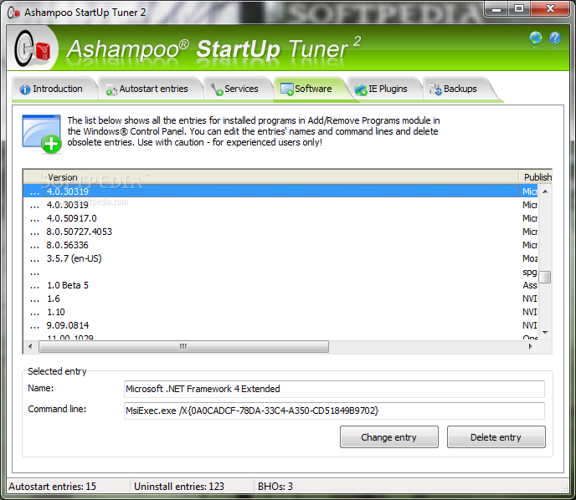This screenshot has height=500, width=576.
Task: Click the Publisher column header
Action: [x=536, y=177]
